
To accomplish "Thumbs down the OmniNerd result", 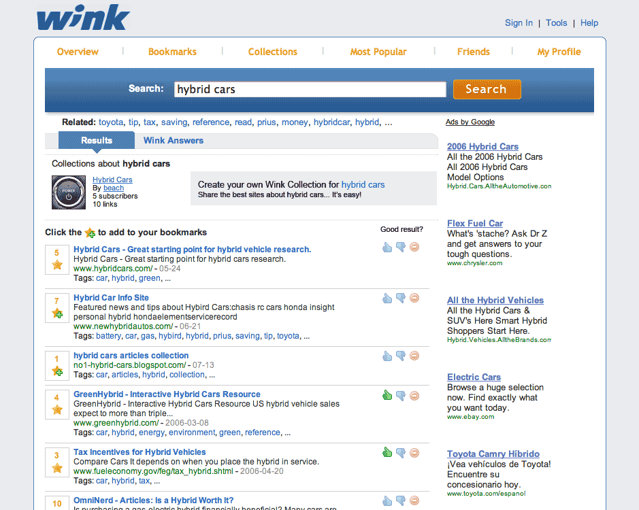I will (x=401, y=500).
